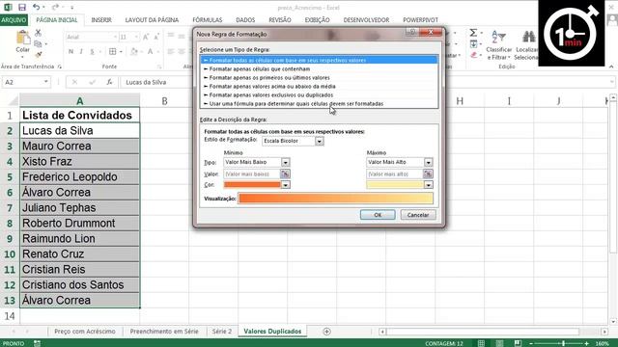Open the font name Arial dropdown
The height and width of the screenshot is (347, 618).
point(115,37)
